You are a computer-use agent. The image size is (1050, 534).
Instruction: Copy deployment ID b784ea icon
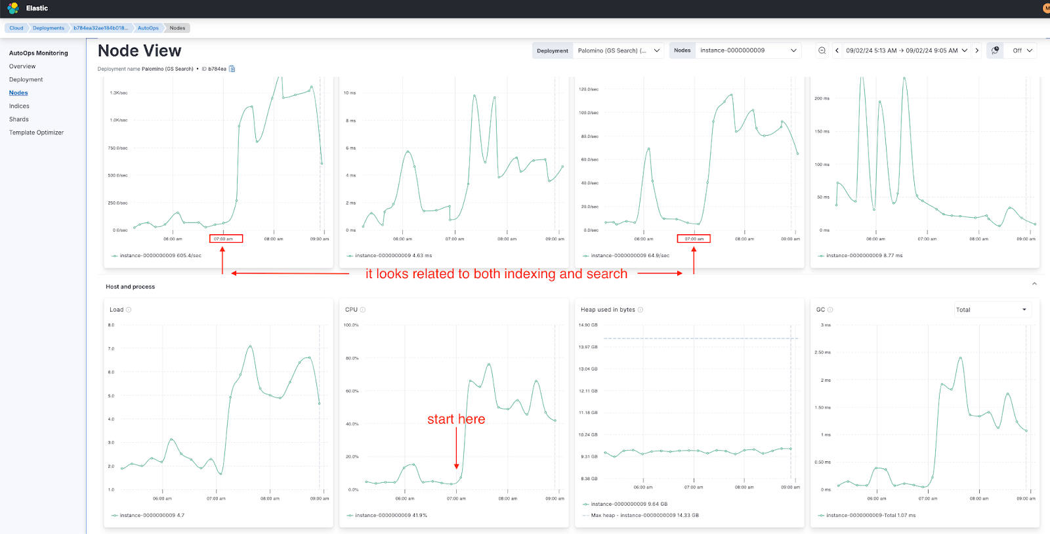tap(232, 69)
